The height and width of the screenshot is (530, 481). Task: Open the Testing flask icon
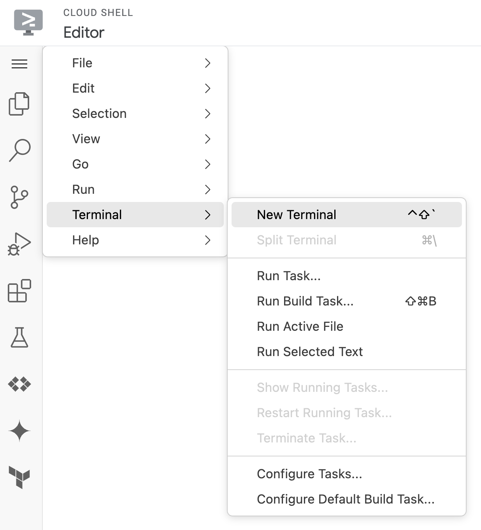(19, 337)
